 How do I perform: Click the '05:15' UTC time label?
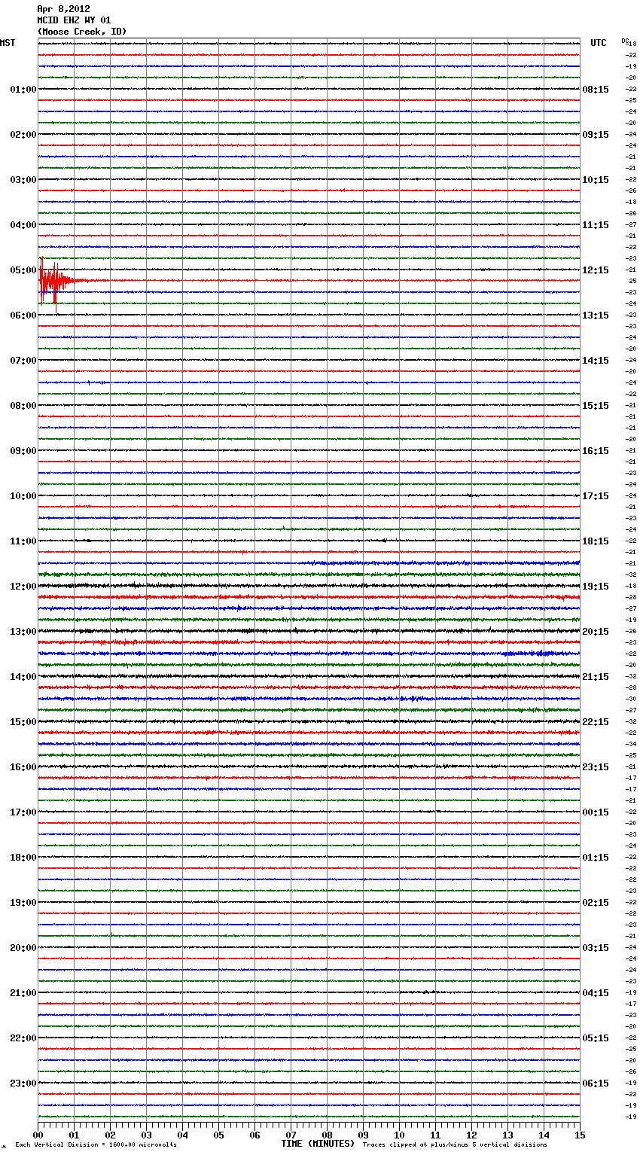596,1038
